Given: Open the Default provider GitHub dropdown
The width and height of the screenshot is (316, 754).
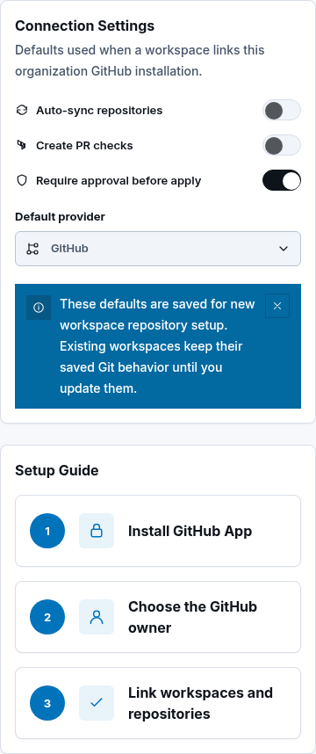Looking at the screenshot, I should [x=158, y=249].
